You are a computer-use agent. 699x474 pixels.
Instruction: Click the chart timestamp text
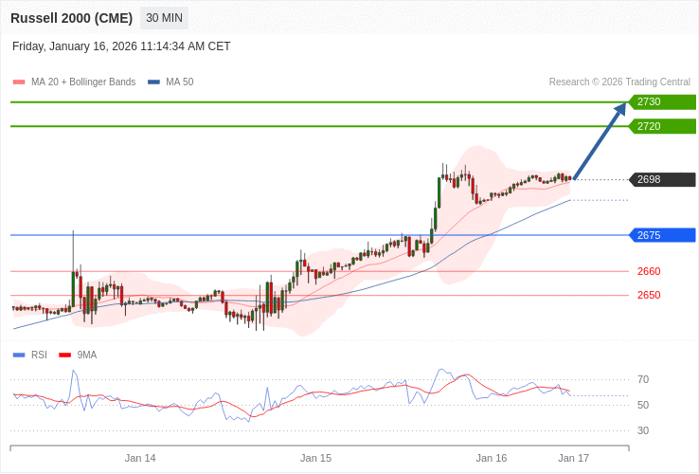tap(121, 46)
